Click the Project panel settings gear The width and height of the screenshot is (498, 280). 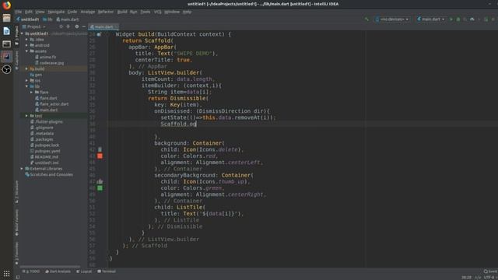click(x=76, y=26)
